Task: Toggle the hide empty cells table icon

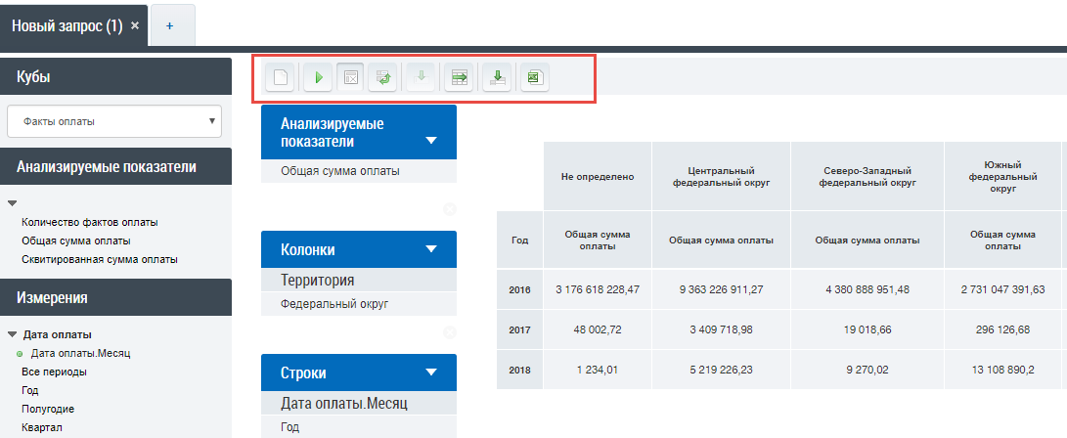Action: [x=351, y=78]
